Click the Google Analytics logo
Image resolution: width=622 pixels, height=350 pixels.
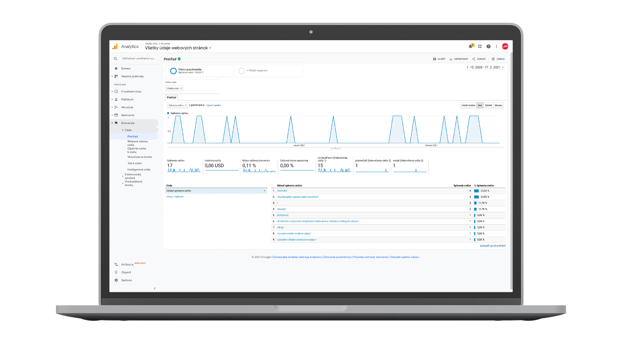(x=115, y=47)
